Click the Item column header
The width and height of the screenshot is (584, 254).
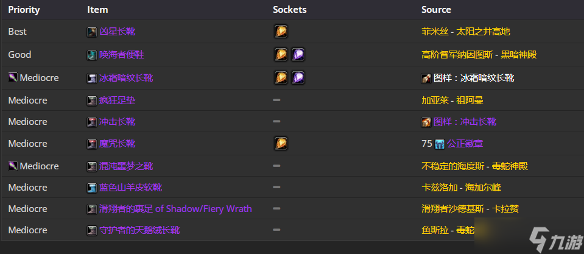pos(97,10)
